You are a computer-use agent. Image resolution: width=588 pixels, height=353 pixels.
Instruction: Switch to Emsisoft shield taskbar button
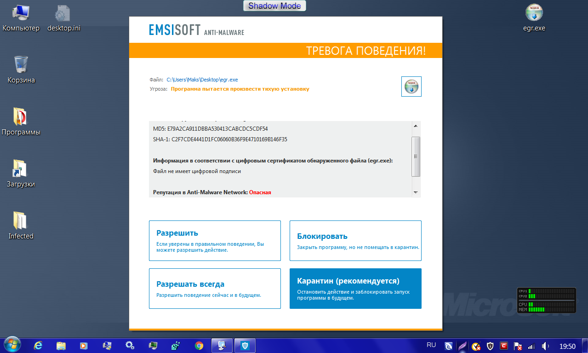(x=245, y=346)
